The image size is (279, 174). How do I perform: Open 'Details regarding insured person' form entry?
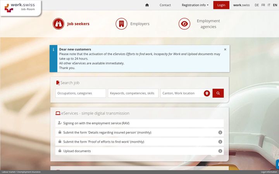139,133
